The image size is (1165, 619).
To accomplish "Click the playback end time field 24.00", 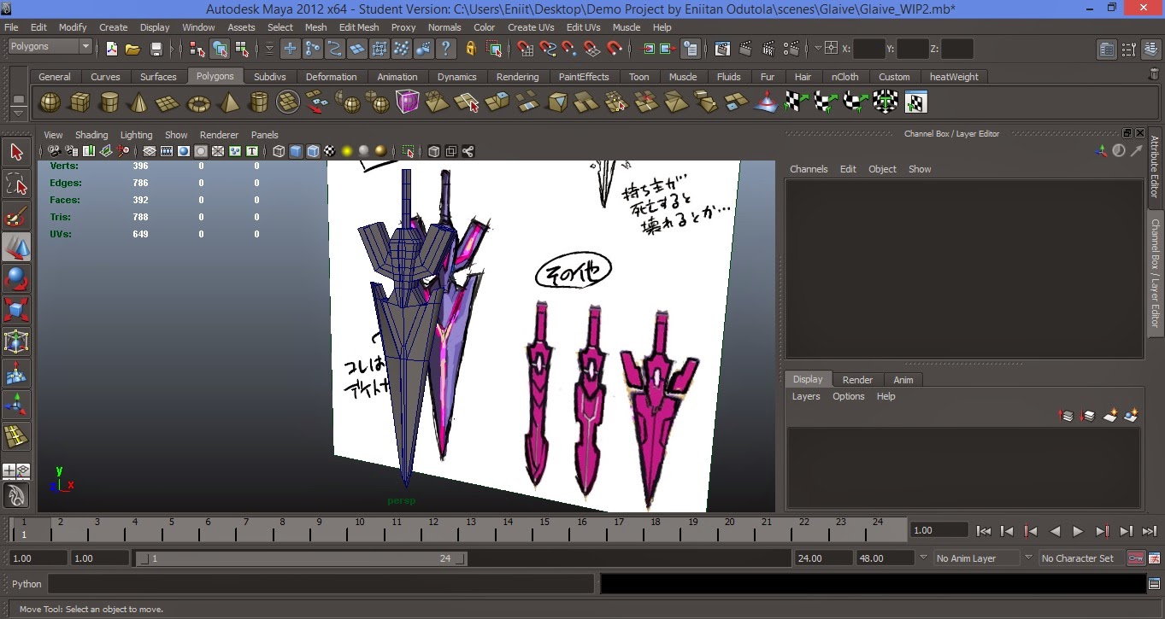I will [x=824, y=558].
